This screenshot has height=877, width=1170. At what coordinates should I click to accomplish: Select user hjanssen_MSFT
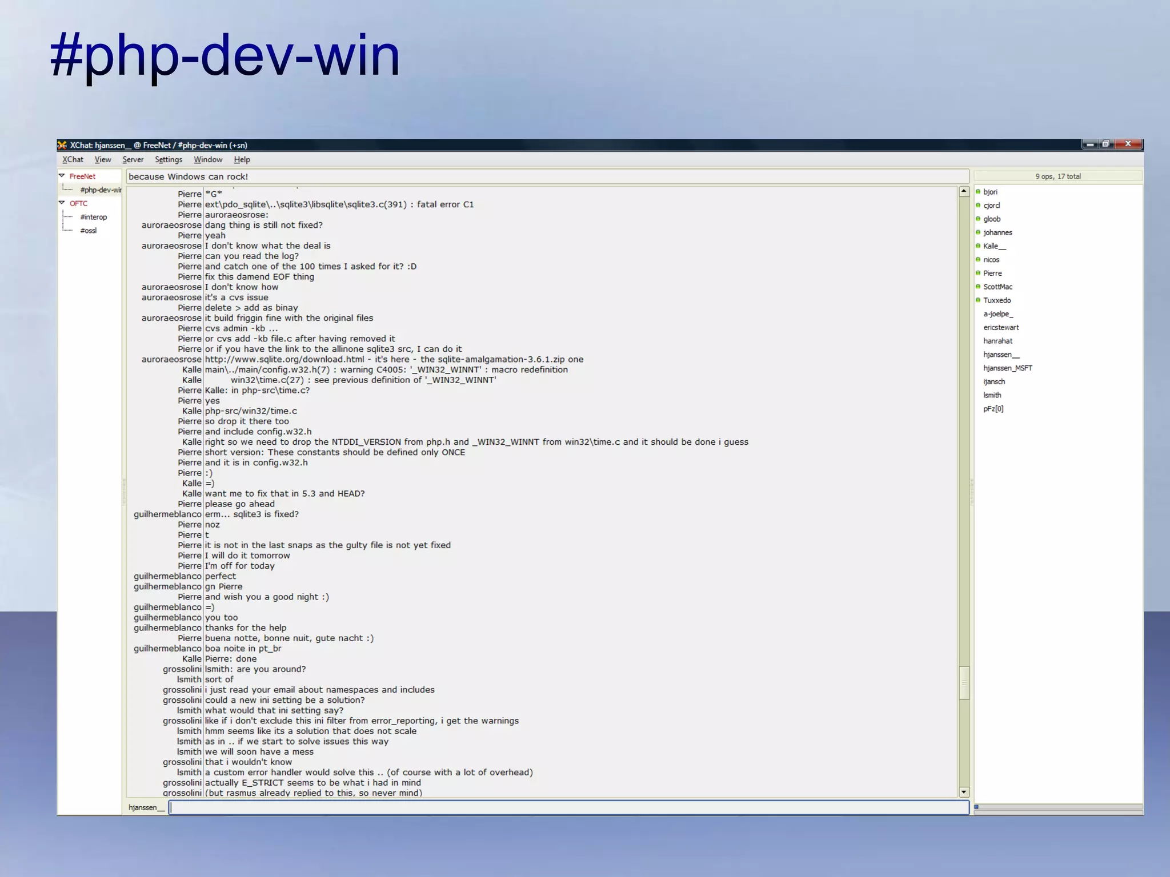[x=1008, y=368]
